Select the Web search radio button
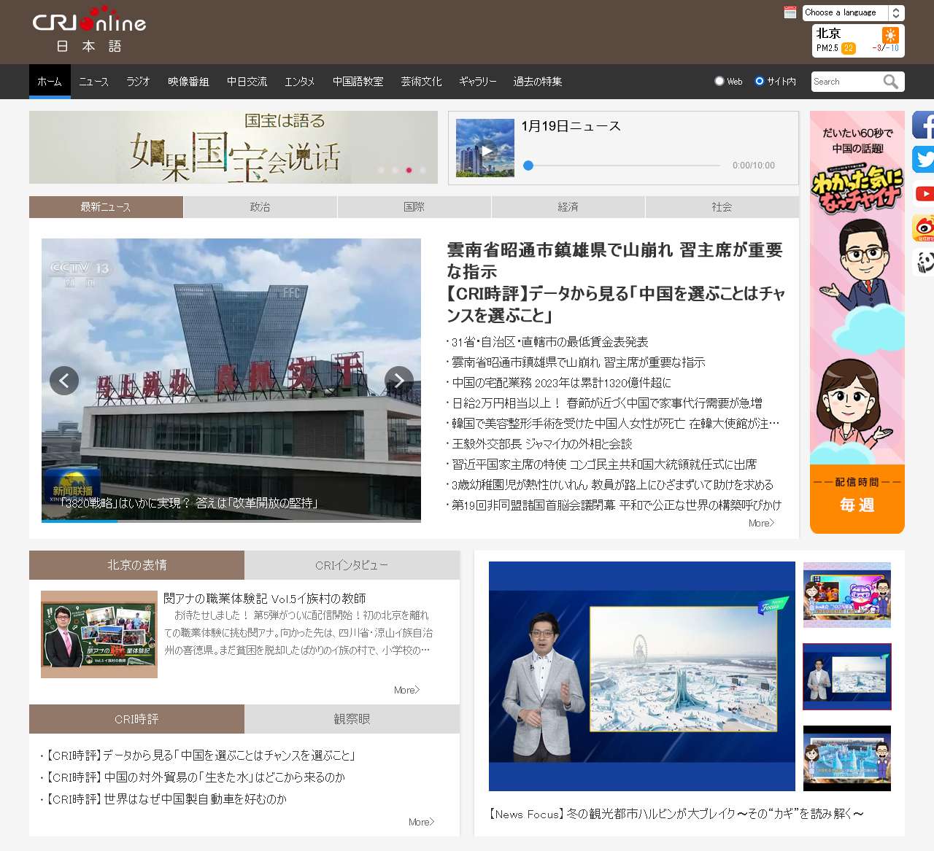Screen dimensions: 934x851 click(719, 81)
